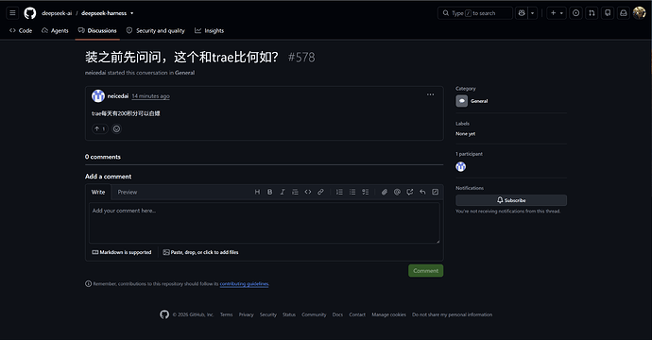Click neicedai's avatar on the post
Screen dimensions: 652x340
(x=98, y=96)
